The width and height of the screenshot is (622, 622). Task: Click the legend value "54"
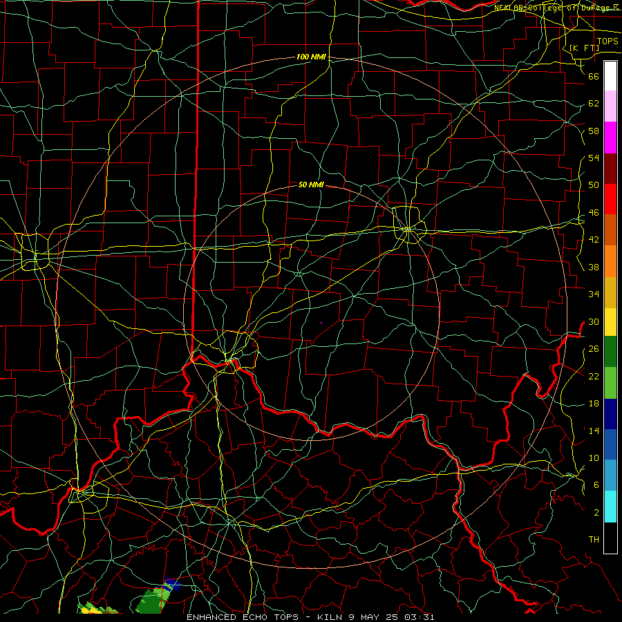(x=594, y=158)
